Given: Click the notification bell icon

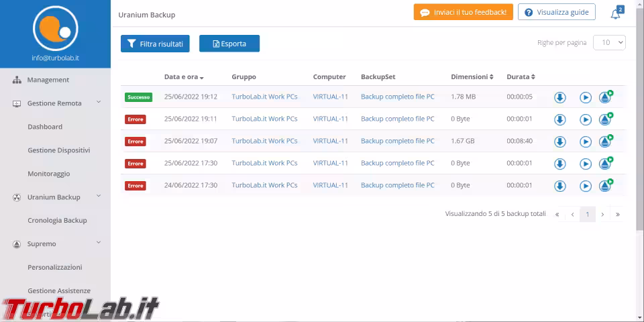Looking at the screenshot, I should click(615, 14).
